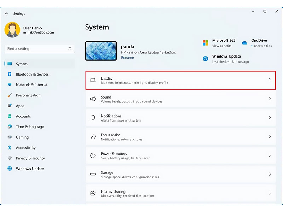The height and width of the screenshot is (212, 283).
Task: Click the Storage drive icon
Action: point(93,174)
